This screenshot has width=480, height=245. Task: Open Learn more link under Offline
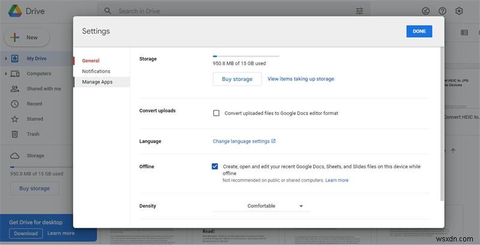(x=337, y=180)
